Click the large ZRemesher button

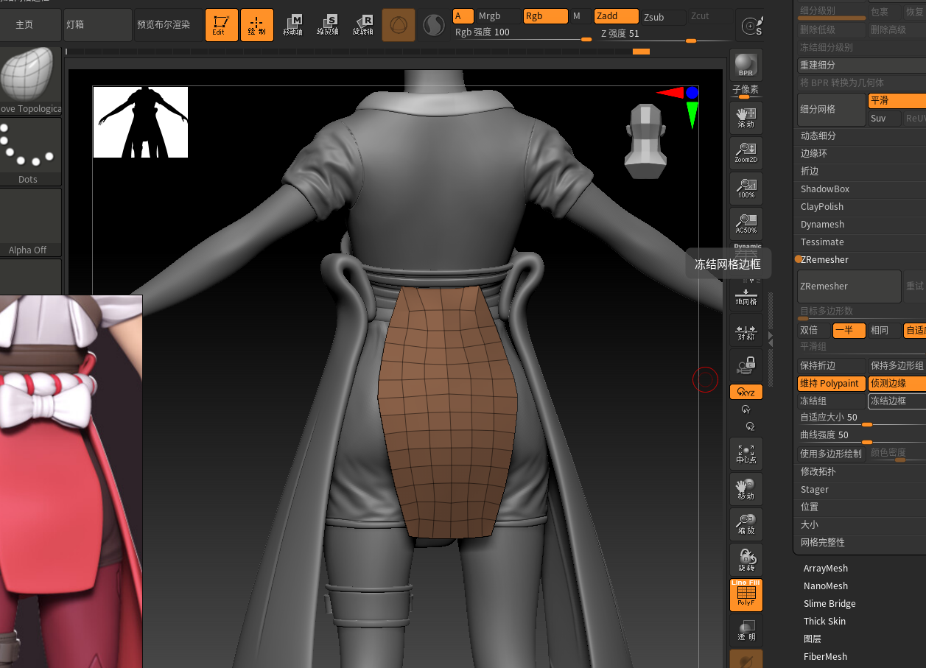point(849,286)
